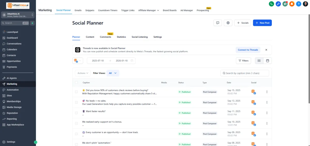Switch to the Emails tab
Viewport: 310px width, 146px height.
(x=78, y=10)
